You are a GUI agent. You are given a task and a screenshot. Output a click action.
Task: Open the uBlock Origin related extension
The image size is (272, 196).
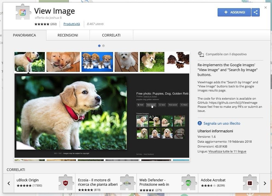[45, 183]
